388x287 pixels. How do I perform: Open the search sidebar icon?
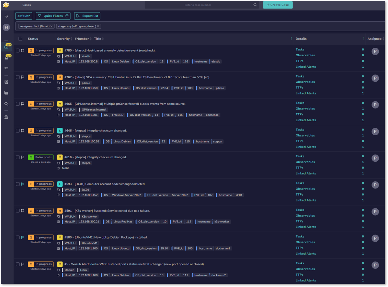[6, 104]
